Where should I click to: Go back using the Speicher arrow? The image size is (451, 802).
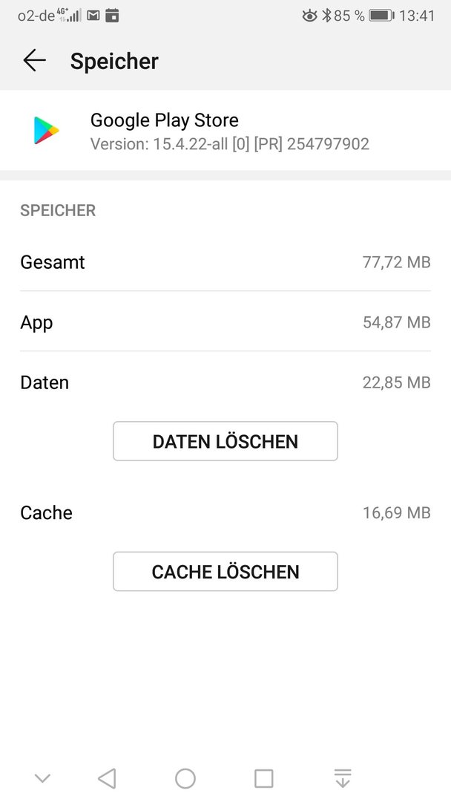35,61
